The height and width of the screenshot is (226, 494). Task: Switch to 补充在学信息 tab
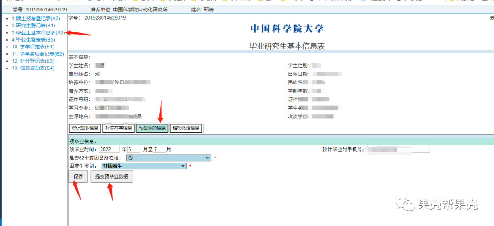coord(118,128)
